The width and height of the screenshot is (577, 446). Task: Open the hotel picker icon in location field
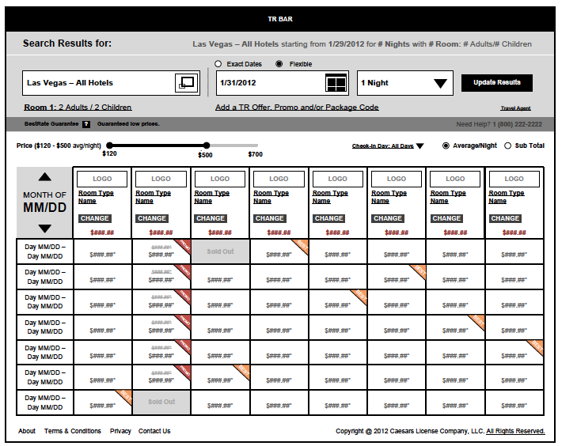coord(187,83)
